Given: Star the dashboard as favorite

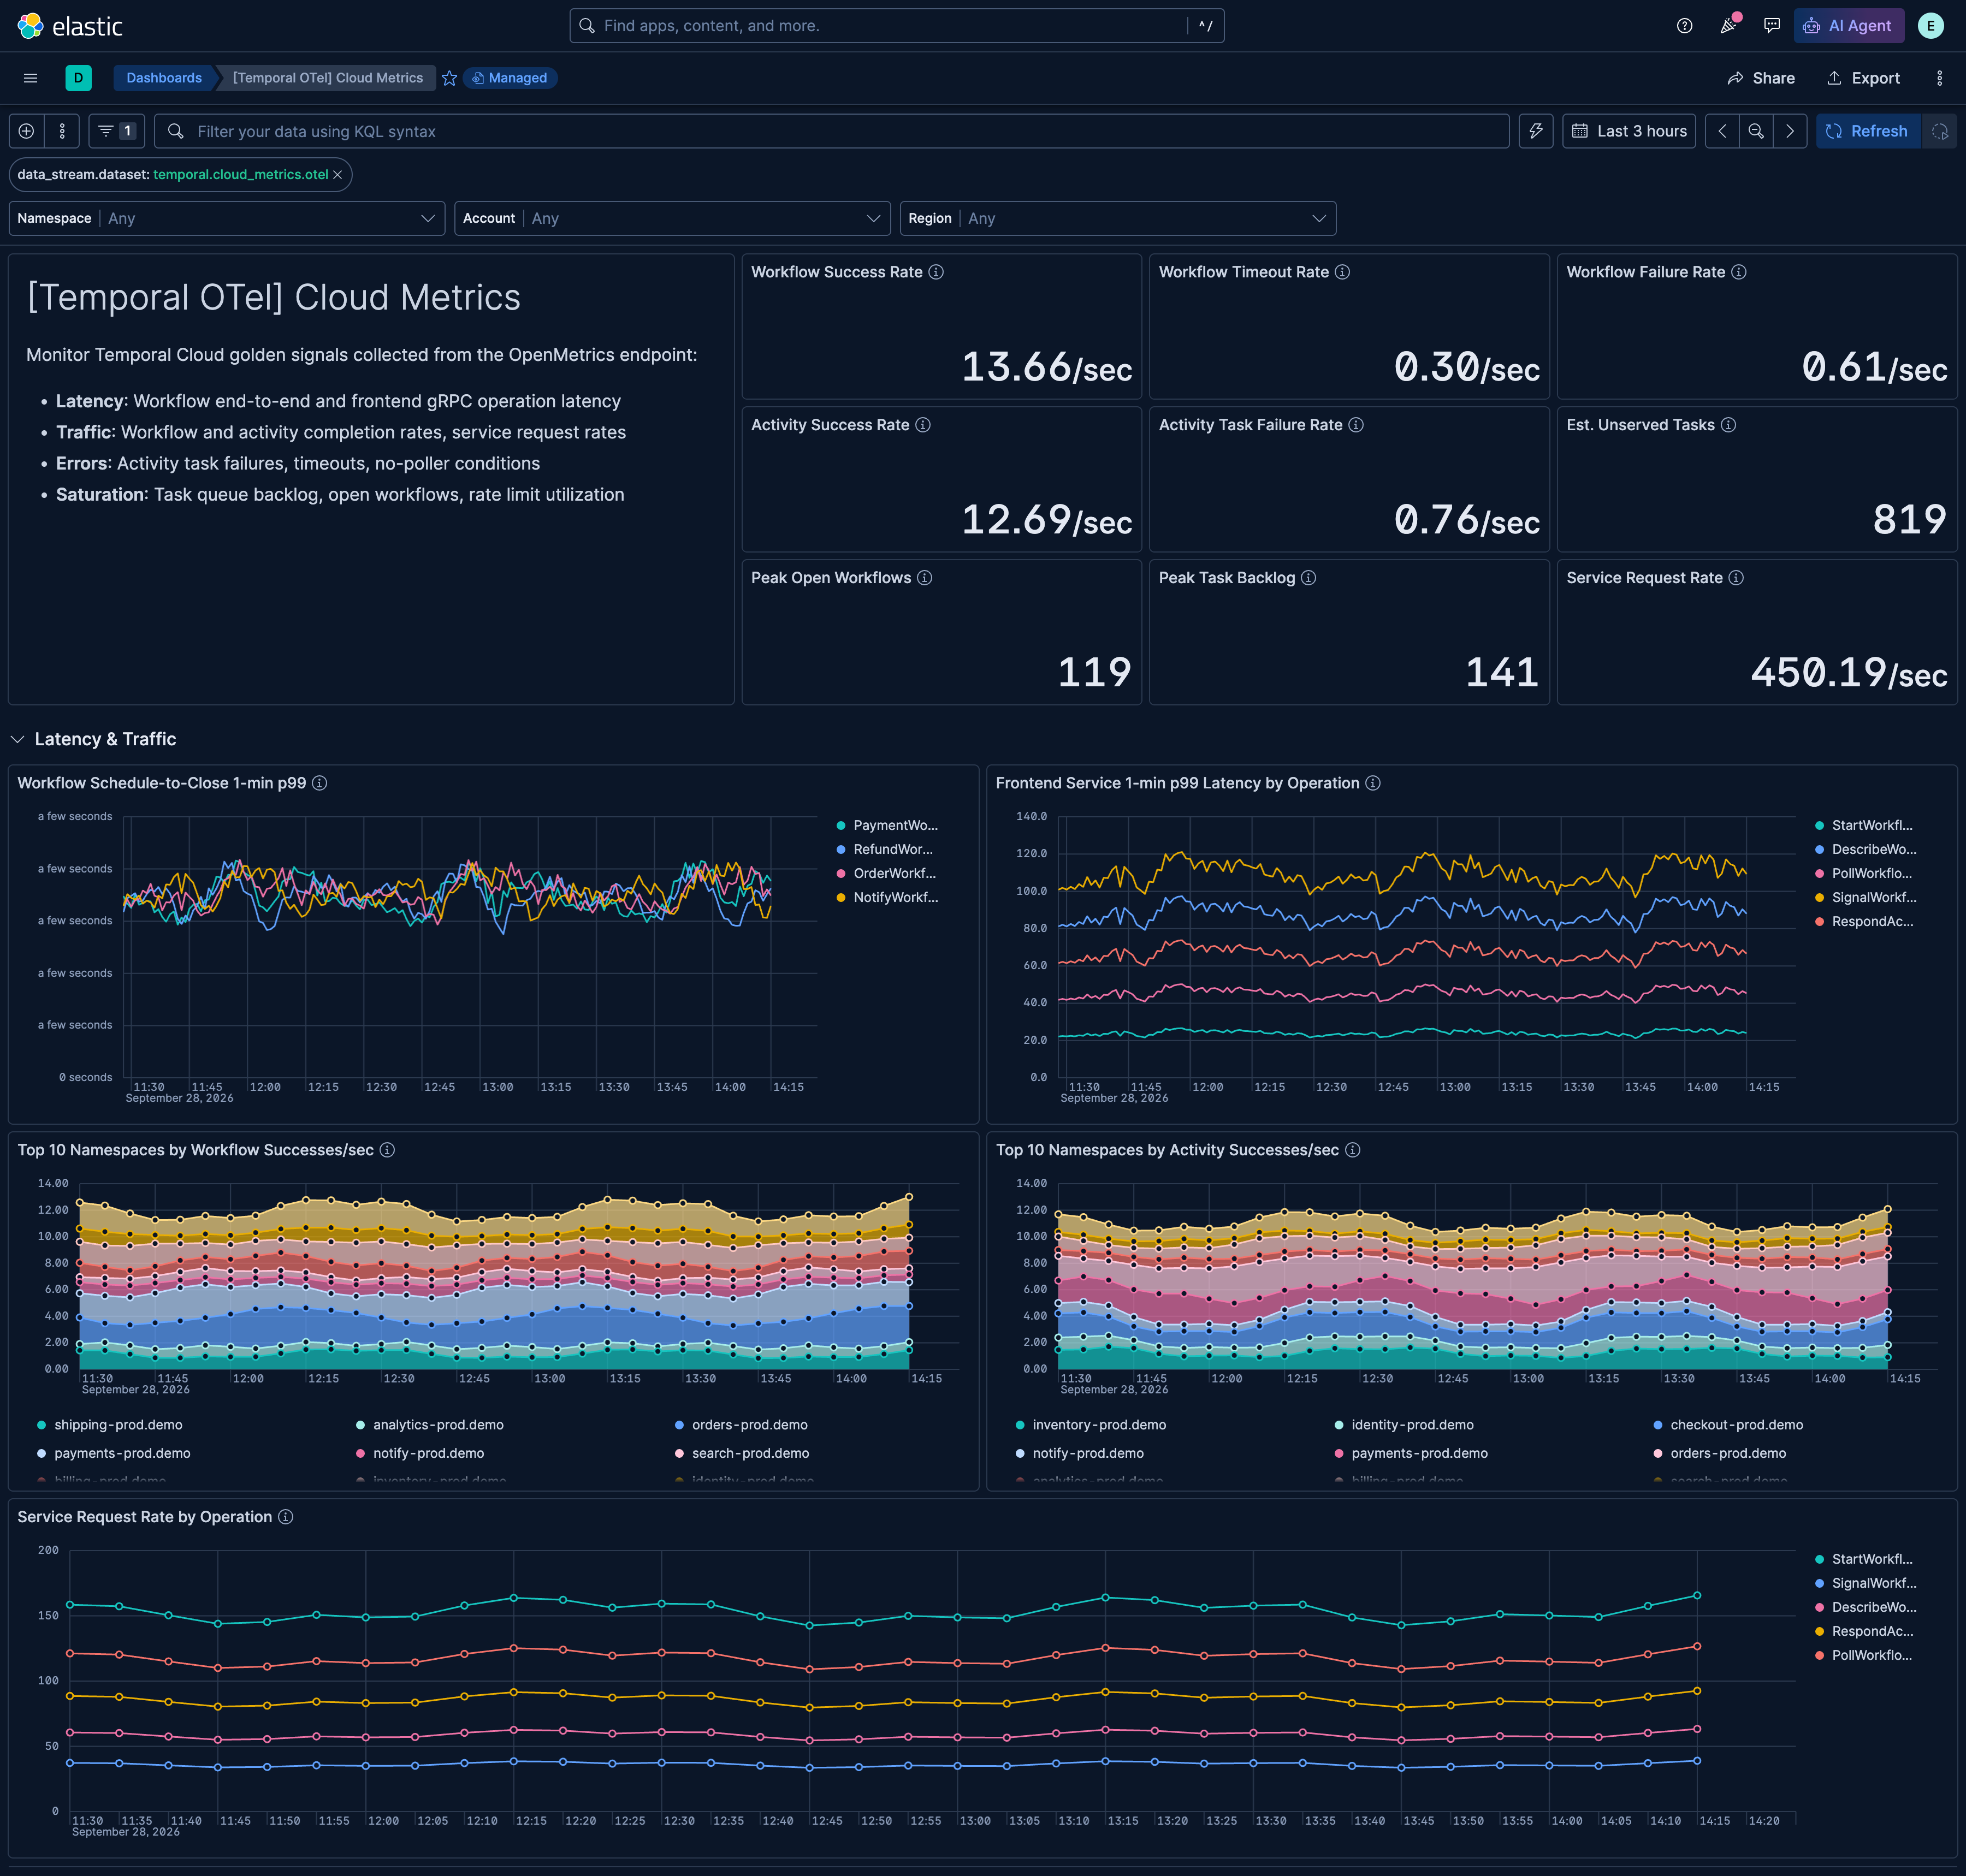Looking at the screenshot, I should (x=450, y=78).
